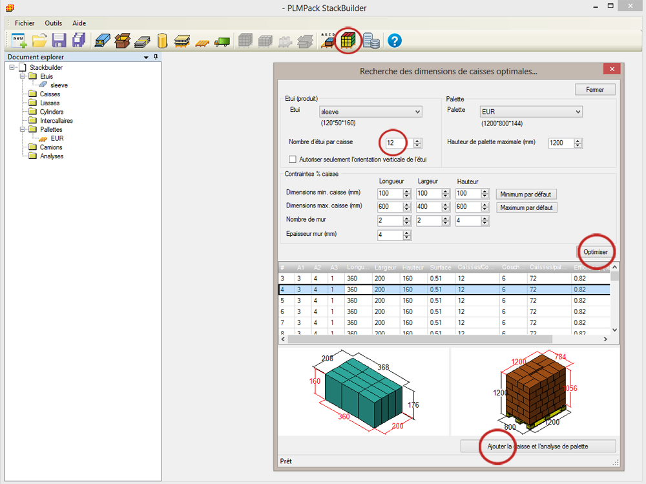This screenshot has width=646, height=484.
Task: Collapse the Etuis tree folder
Action: [23, 76]
